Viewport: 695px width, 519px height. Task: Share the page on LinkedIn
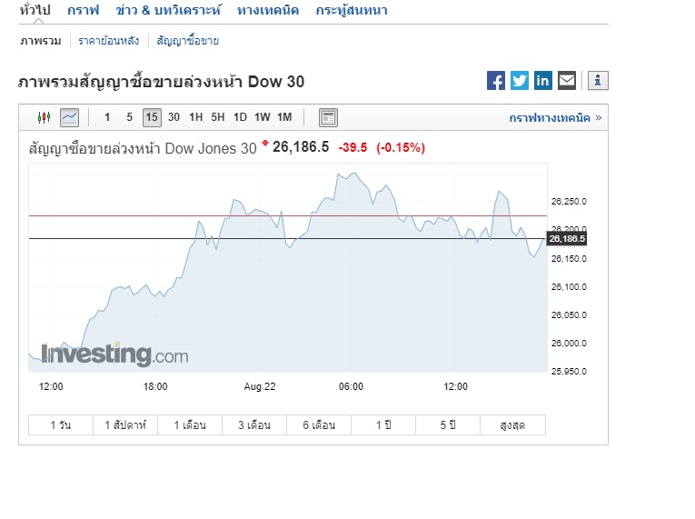[543, 81]
